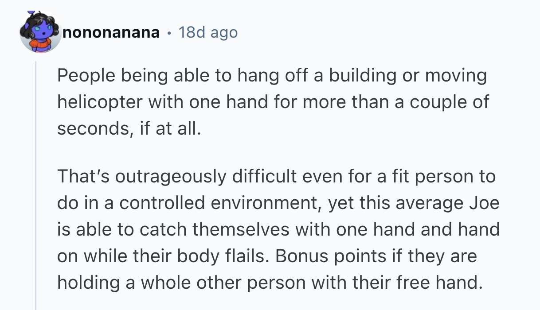Open the nononanana user profile link
The image size is (540, 310).
click(x=111, y=32)
